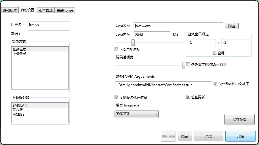Choose 官方源 download server
This screenshot has height=145, width=259.
[18, 110]
